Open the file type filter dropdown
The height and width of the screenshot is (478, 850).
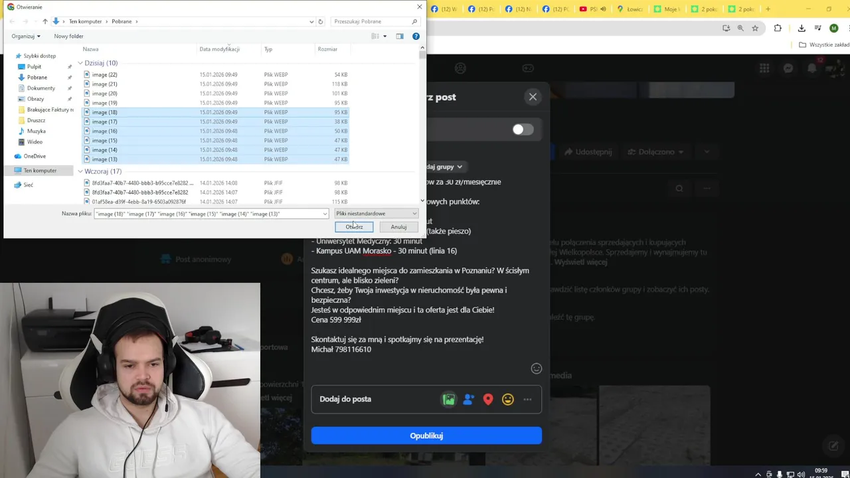[x=376, y=214]
